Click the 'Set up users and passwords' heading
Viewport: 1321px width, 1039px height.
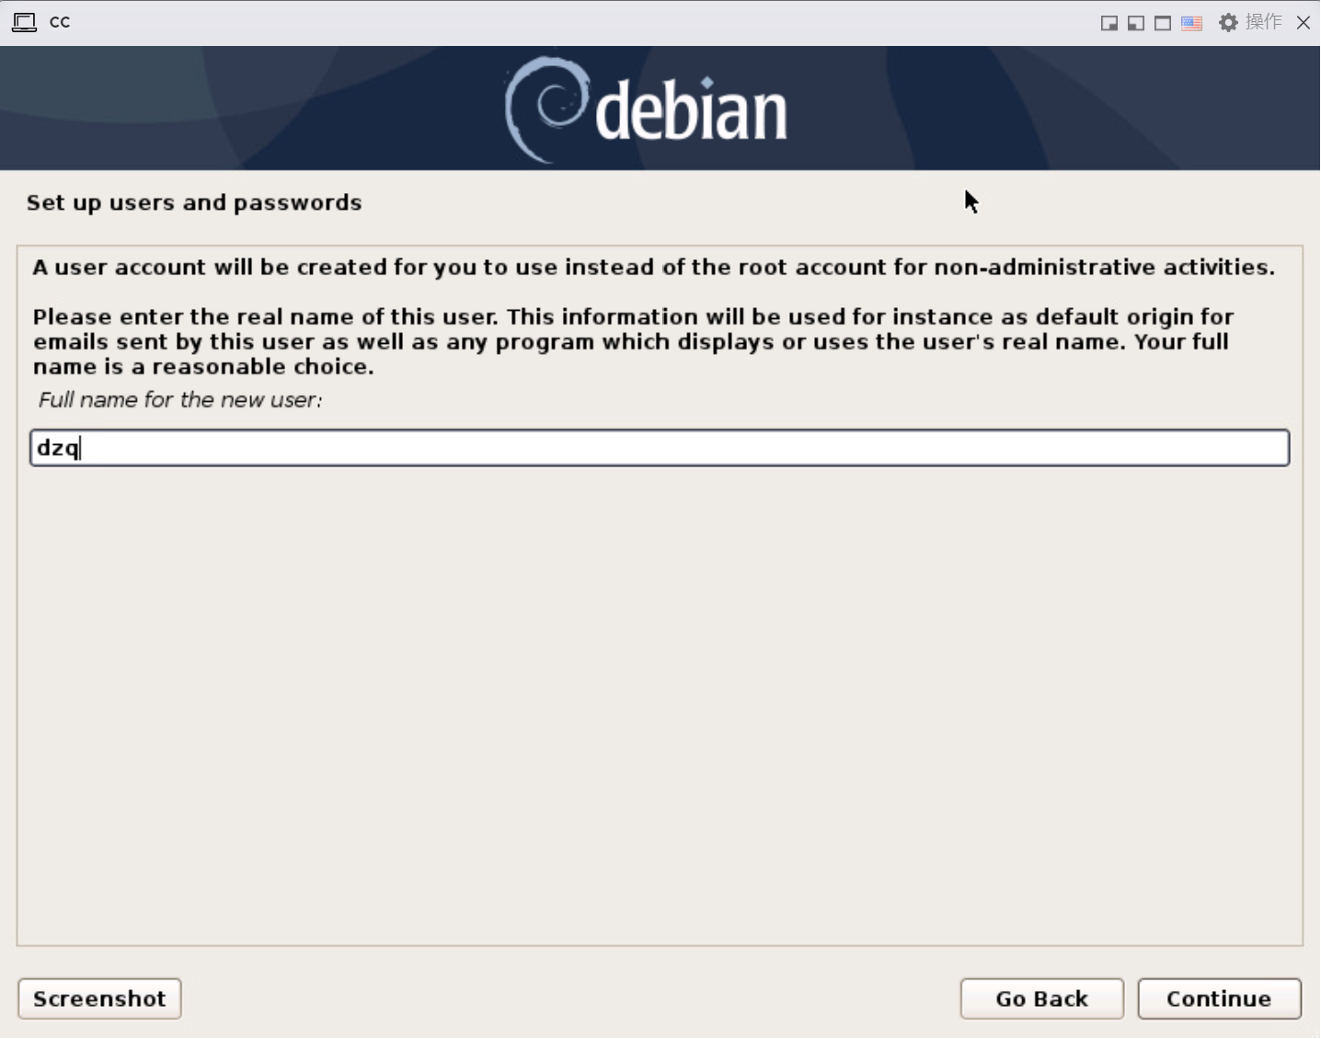tap(194, 202)
